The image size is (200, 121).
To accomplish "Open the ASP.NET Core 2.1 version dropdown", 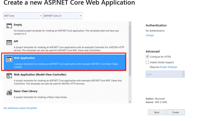I will pos(63,16).
